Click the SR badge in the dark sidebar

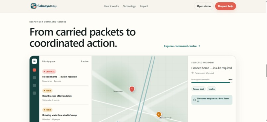click(x=34, y=61)
